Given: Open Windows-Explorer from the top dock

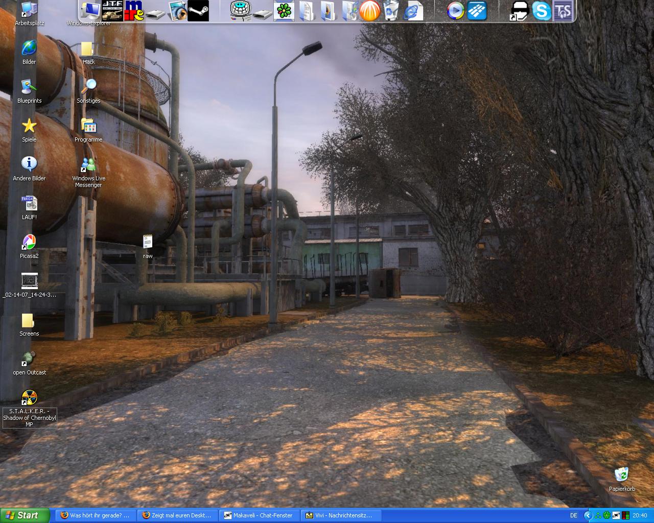Looking at the screenshot, I should pos(90,11).
